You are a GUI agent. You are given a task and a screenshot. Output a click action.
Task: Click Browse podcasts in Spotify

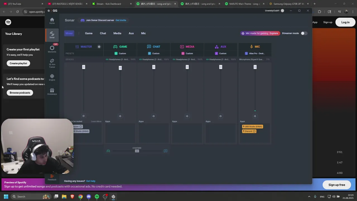click(x=20, y=93)
